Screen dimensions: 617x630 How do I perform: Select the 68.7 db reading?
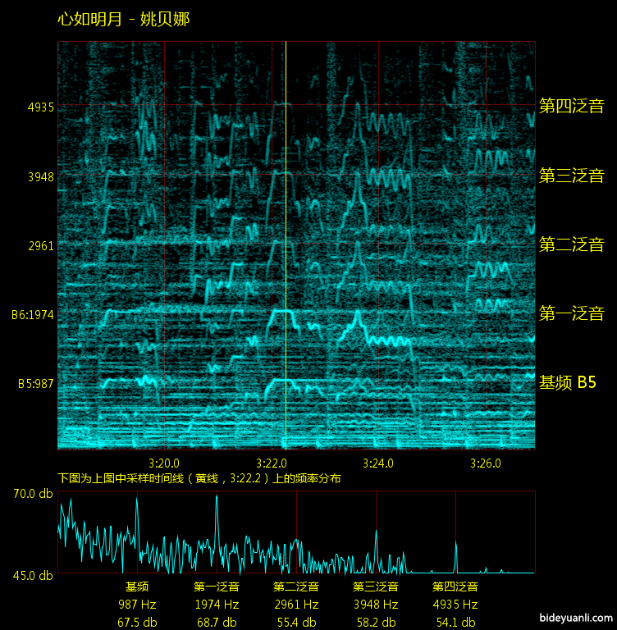217,623
